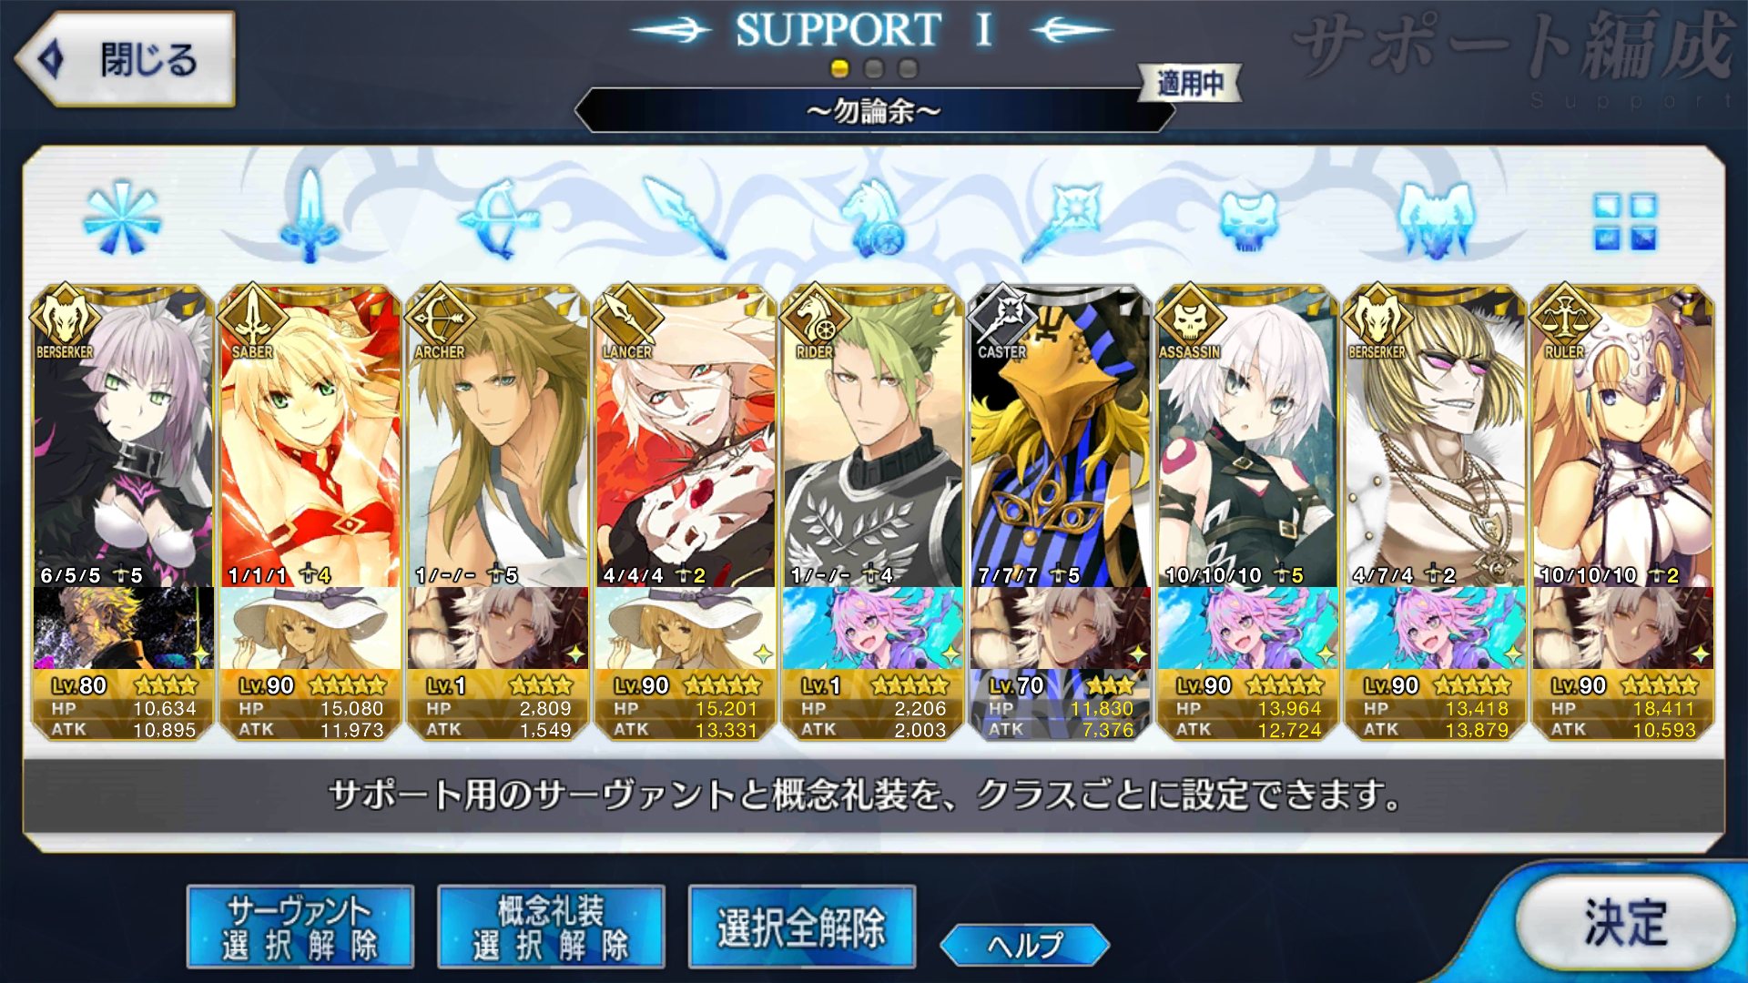Select the Berserker beast class icon

[x=1436, y=218]
